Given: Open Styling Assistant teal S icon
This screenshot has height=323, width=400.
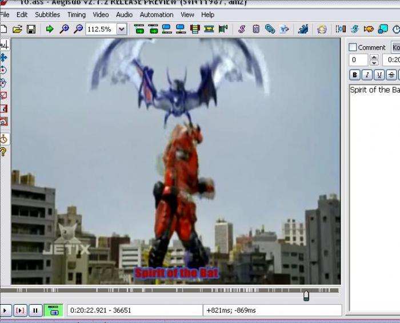Looking at the screenshot, I should point(355,29).
